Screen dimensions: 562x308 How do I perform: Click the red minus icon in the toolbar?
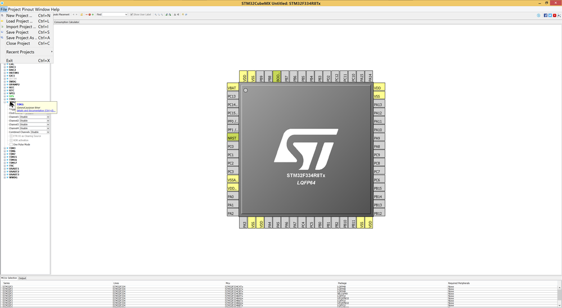[87, 15]
